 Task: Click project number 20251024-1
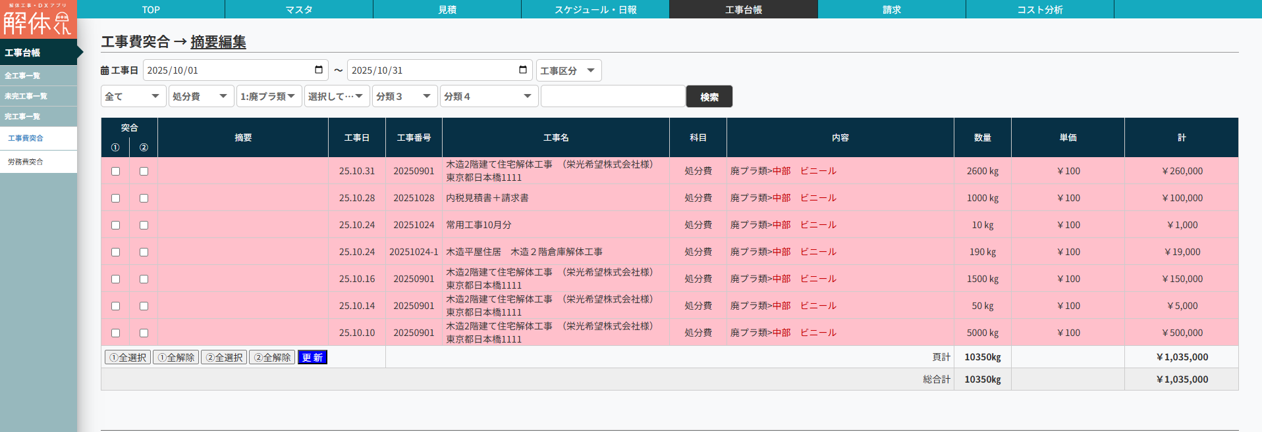[x=414, y=252]
